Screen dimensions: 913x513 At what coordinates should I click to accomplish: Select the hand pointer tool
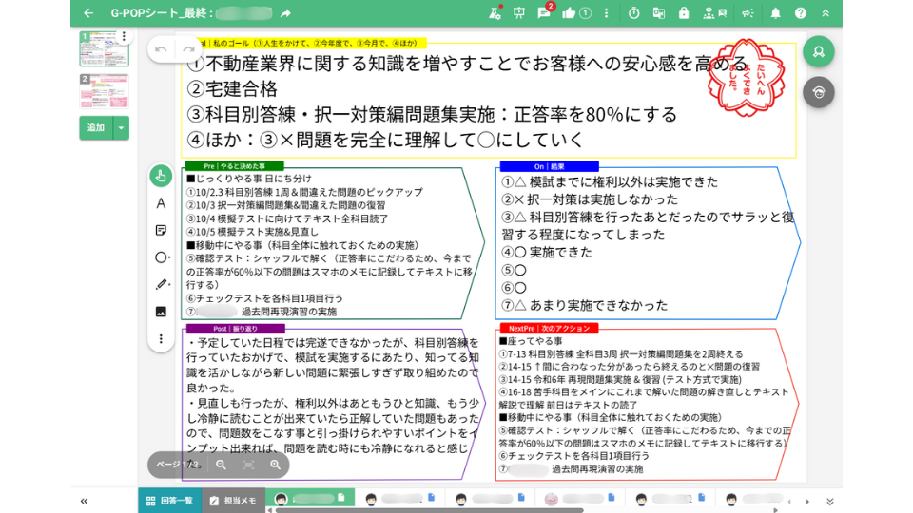161,176
